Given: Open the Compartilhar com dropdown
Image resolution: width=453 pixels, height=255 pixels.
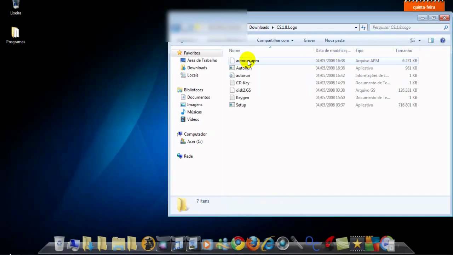Looking at the screenshot, I should coord(275,40).
